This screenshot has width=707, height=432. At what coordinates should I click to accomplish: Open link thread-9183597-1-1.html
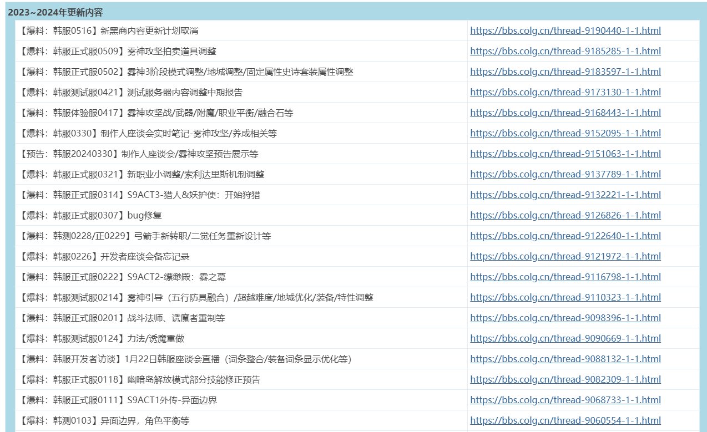pos(565,72)
